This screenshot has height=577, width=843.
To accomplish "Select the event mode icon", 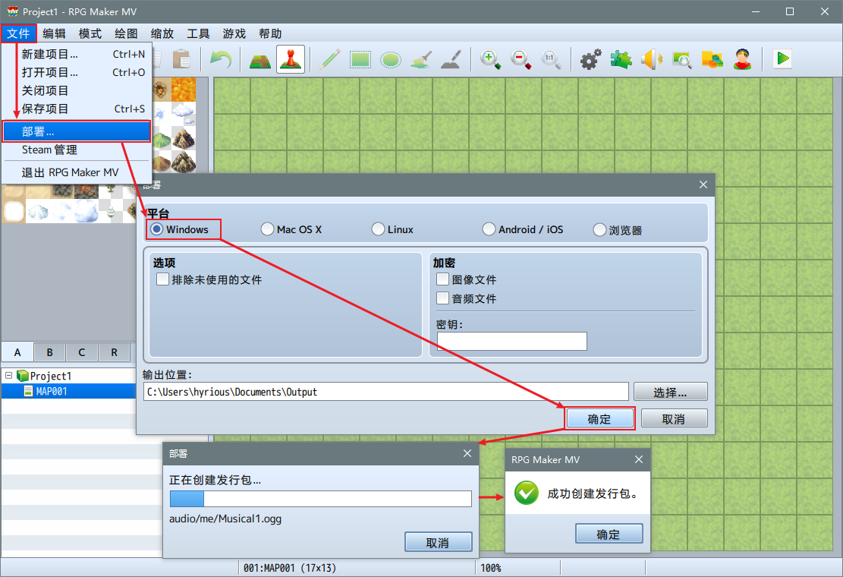I will (x=291, y=59).
